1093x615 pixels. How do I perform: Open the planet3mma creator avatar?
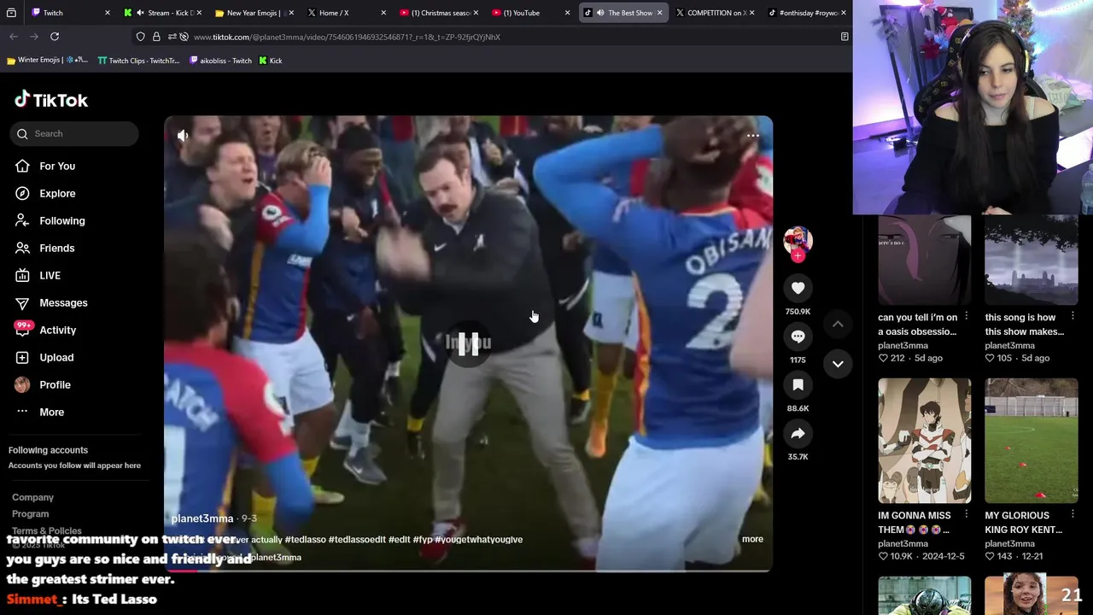[798, 240]
